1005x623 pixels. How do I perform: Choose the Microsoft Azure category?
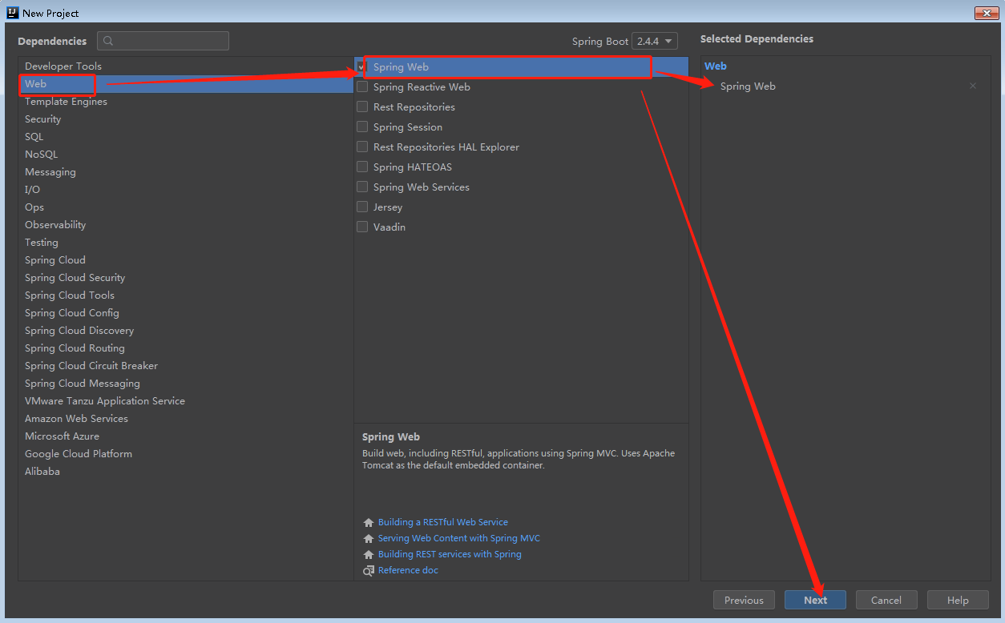click(185, 436)
